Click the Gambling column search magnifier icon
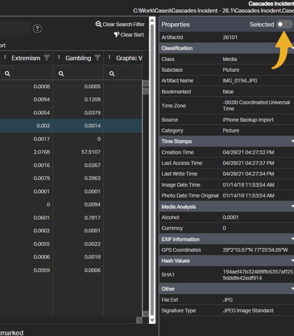The image size is (294, 336). [x=61, y=74]
